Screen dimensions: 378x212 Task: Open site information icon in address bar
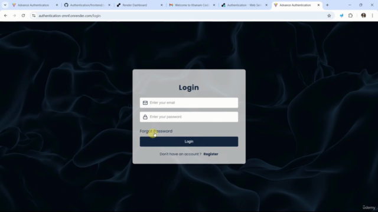click(34, 16)
